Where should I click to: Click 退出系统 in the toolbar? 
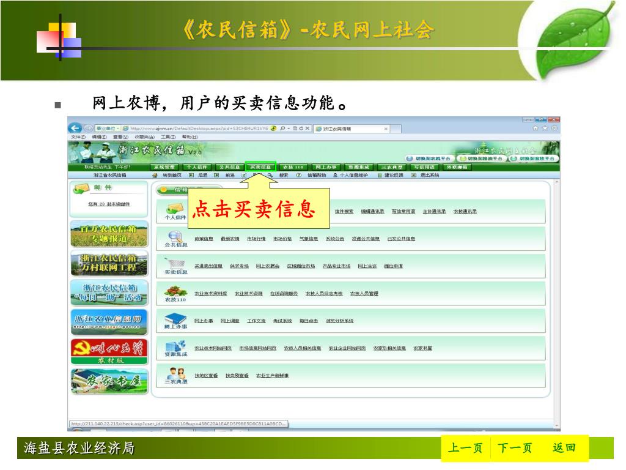pos(425,176)
